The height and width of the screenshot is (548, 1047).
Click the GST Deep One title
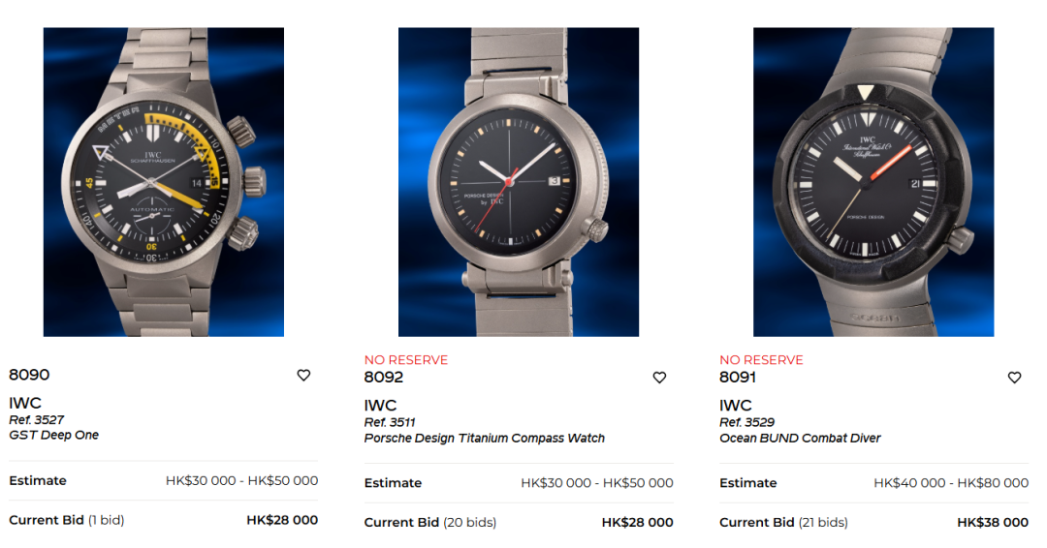(x=54, y=436)
